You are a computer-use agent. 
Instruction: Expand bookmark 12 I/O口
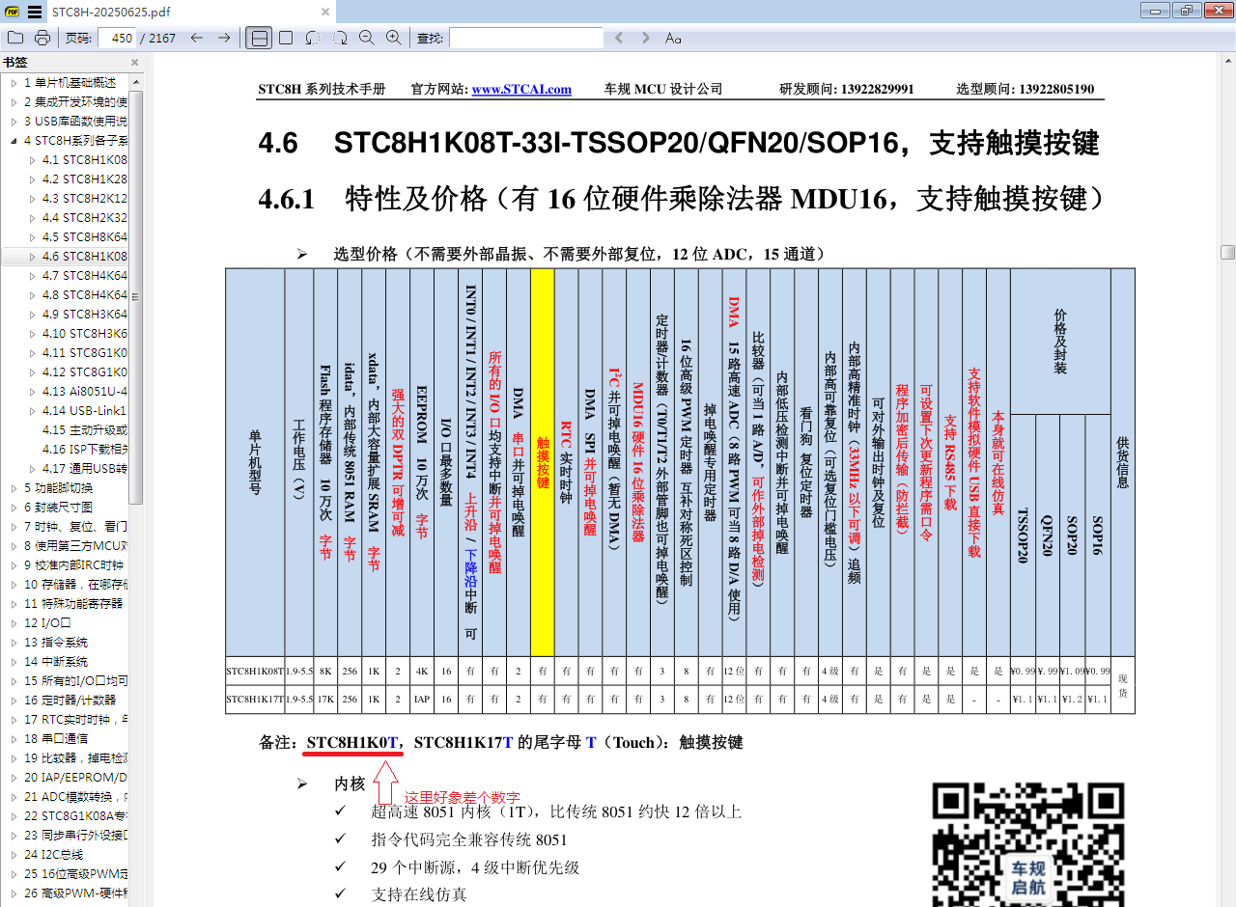tap(14, 623)
